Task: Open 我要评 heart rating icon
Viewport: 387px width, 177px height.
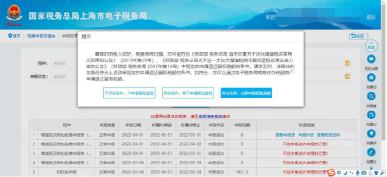Action: pyautogui.click(x=371, y=133)
